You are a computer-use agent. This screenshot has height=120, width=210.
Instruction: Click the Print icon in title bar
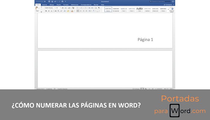coord(62,1)
